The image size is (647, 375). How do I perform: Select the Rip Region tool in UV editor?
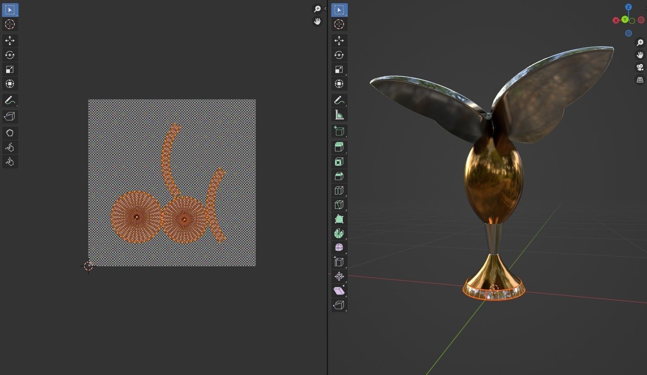click(x=10, y=117)
